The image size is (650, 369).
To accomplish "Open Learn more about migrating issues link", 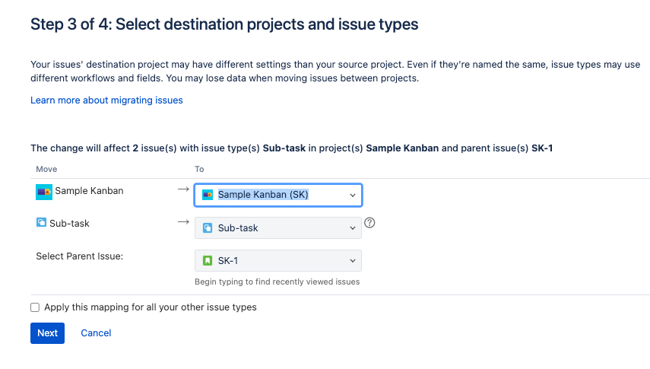I will coord(106,100).
